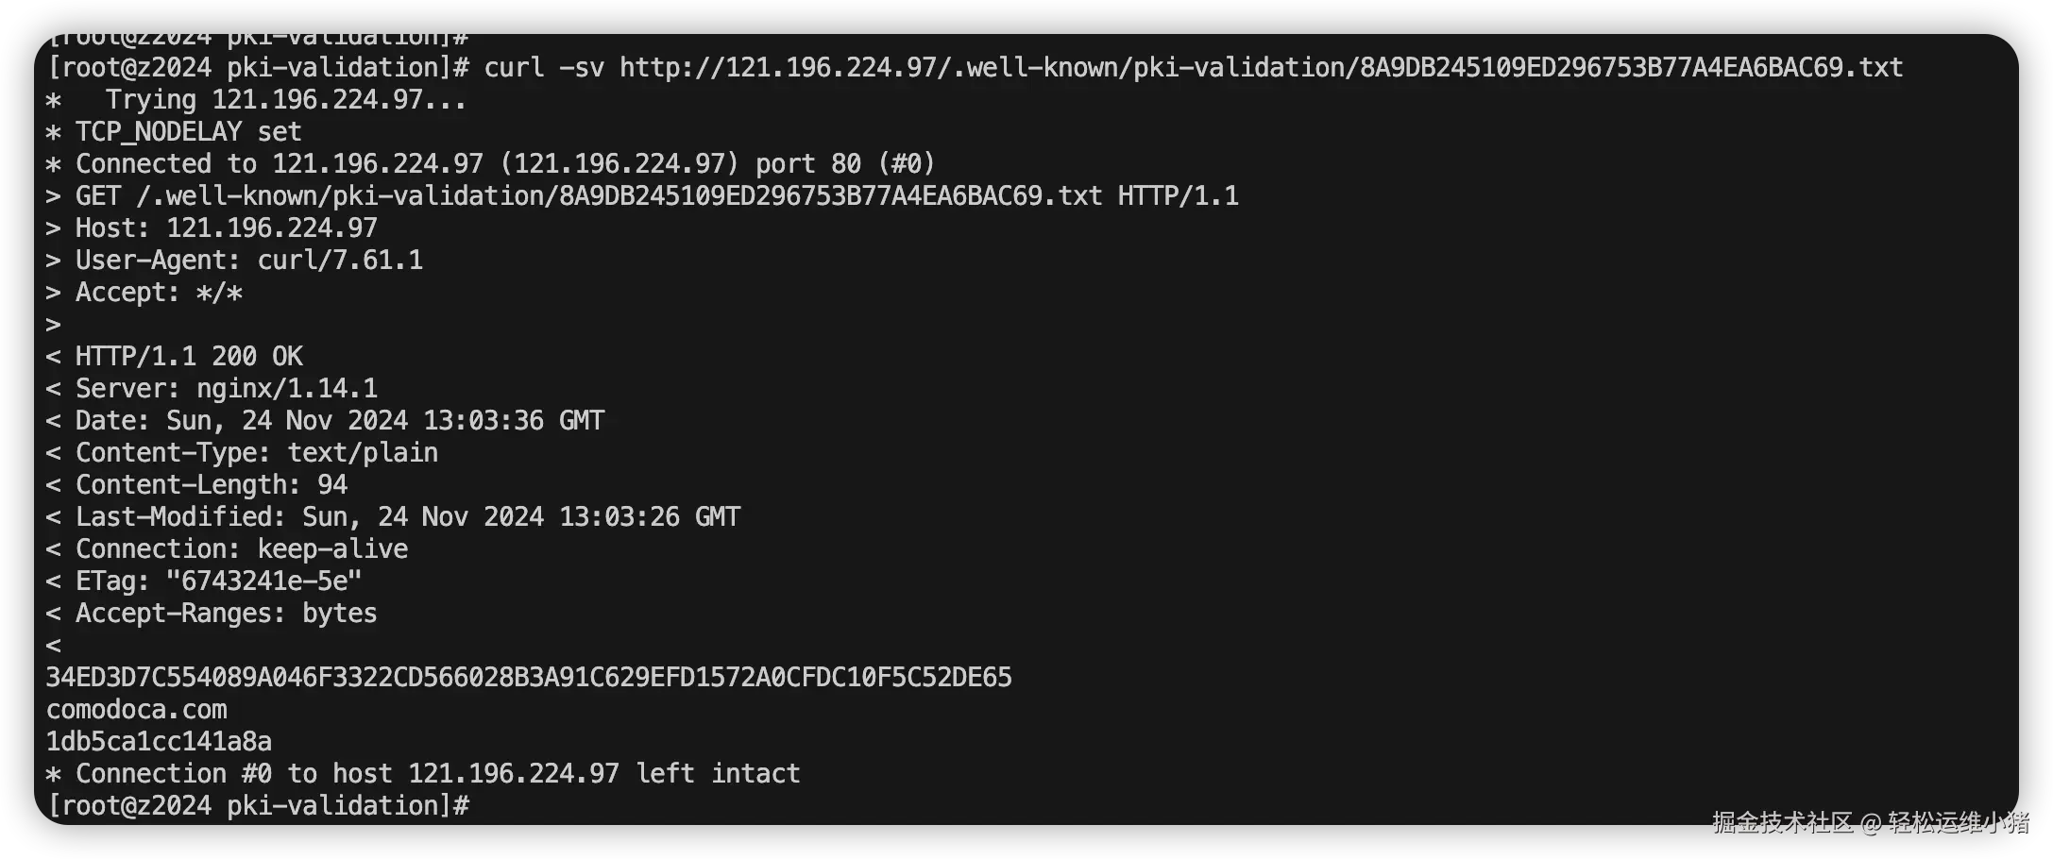Click the comodoca.com domain text
This screenshot has height=859, width=2053.
[x=137, y=710]
